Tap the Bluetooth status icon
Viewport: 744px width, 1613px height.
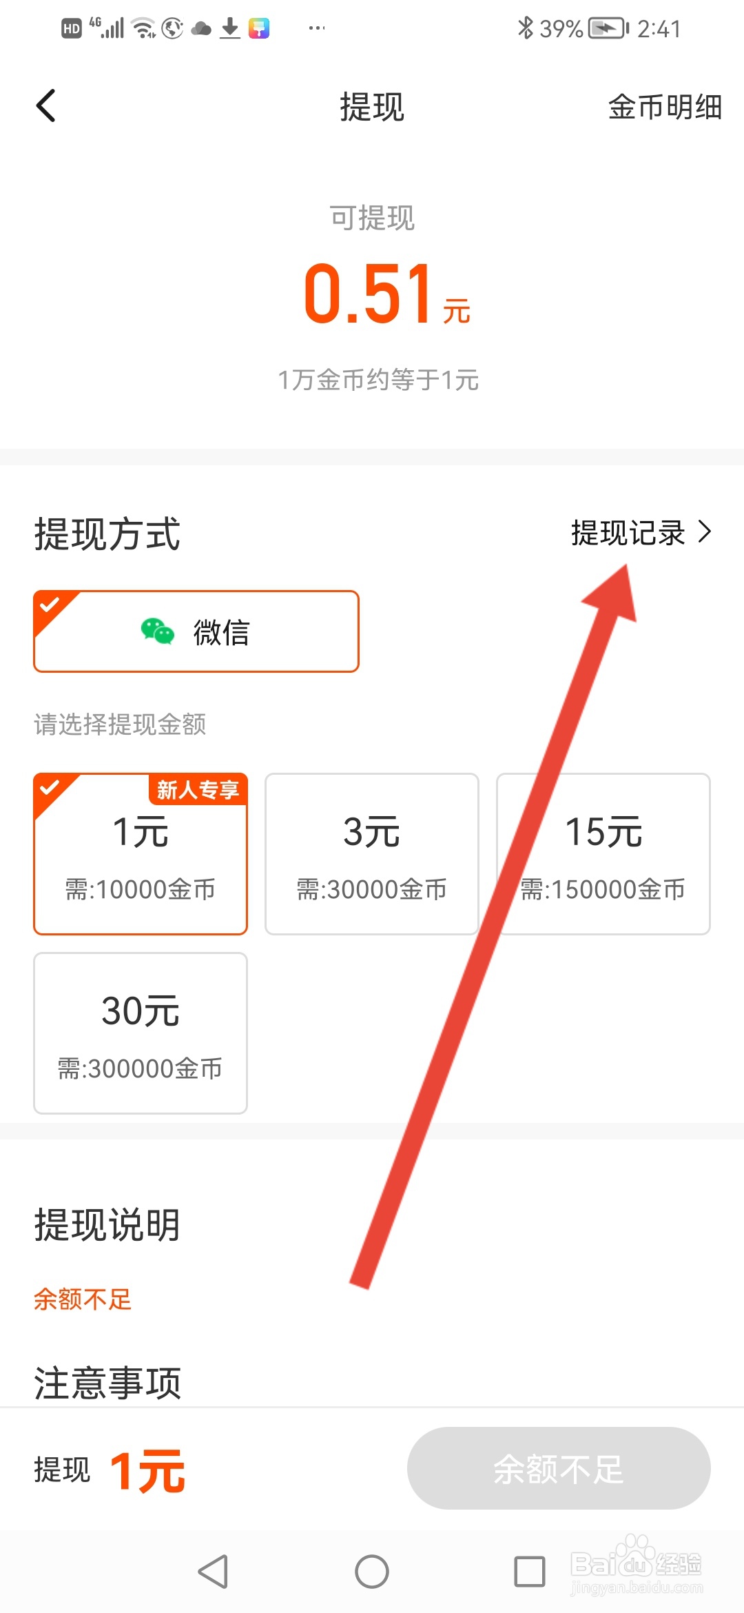point(525,28)
